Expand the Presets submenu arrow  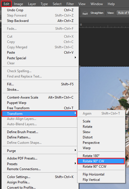tap(75, 163)
